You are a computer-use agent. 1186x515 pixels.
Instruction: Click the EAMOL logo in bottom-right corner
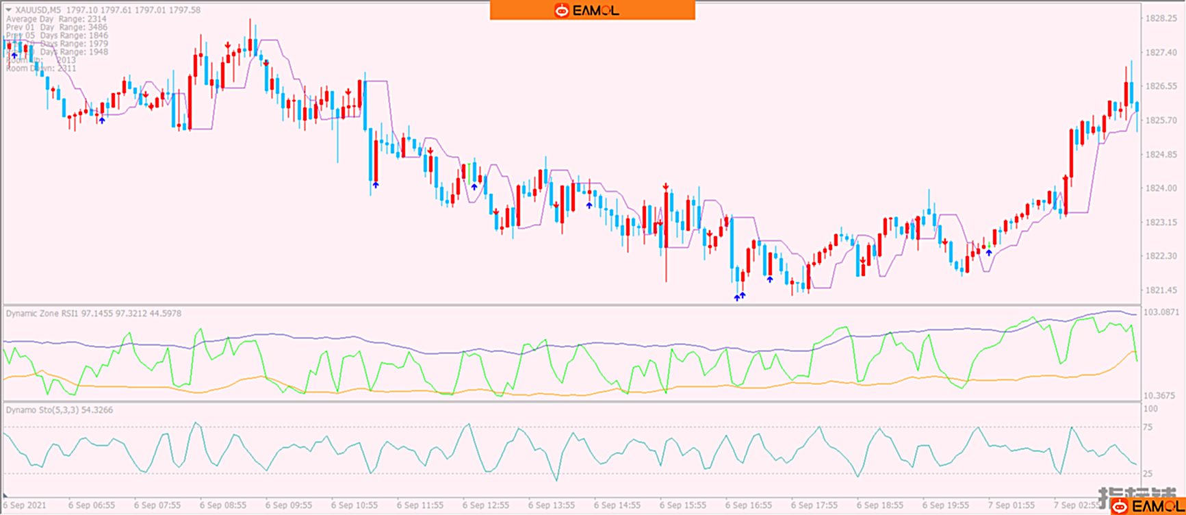tap(1120, 506)
